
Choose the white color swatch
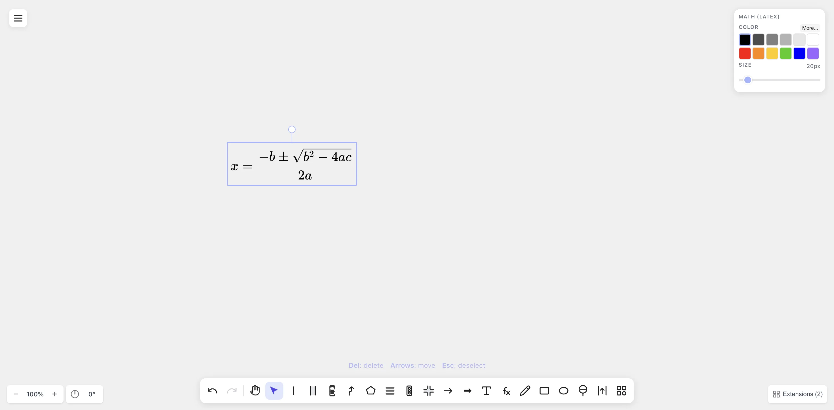coord(813,40)
